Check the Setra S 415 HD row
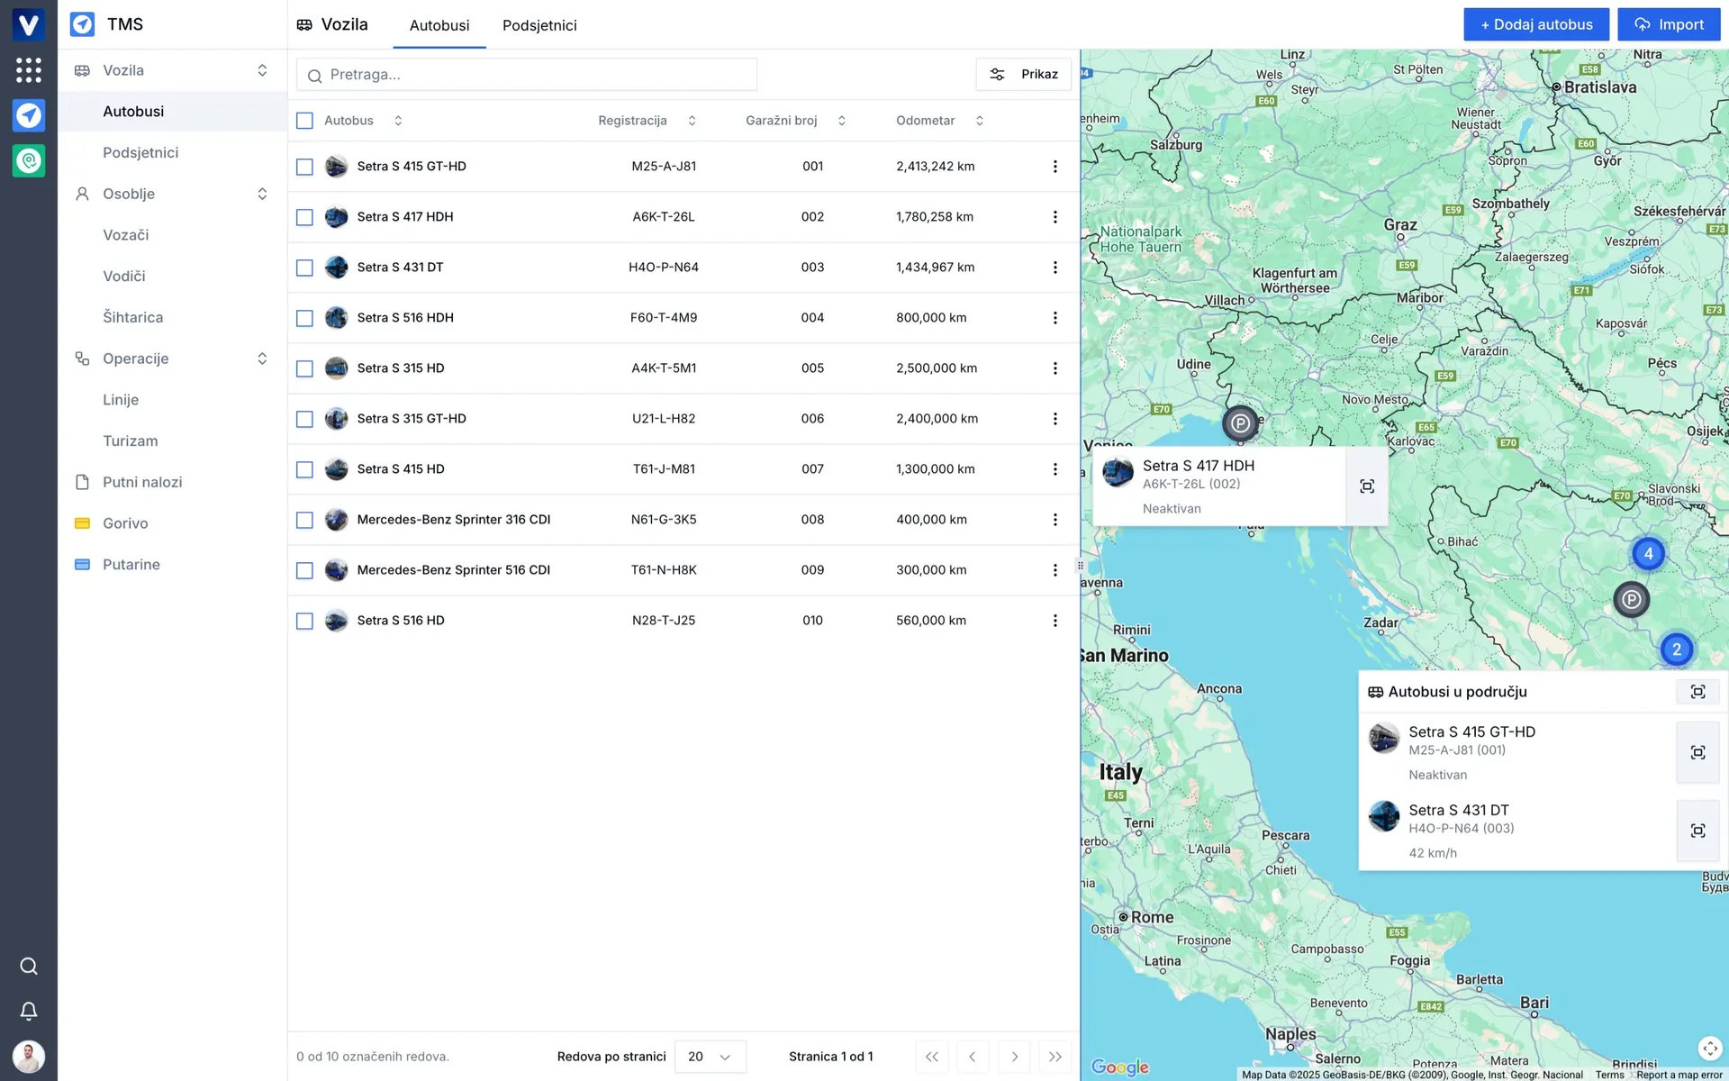The height and width of the screenshot is (1081, 1729). pyautogui.click(x=304, y=469)
